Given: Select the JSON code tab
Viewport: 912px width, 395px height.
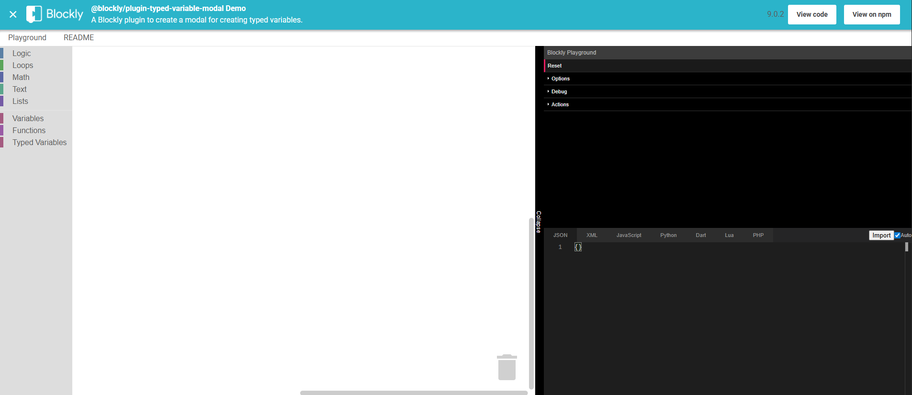Looking at the screenshot, I should pyautogui.click(x=560, y=235).
